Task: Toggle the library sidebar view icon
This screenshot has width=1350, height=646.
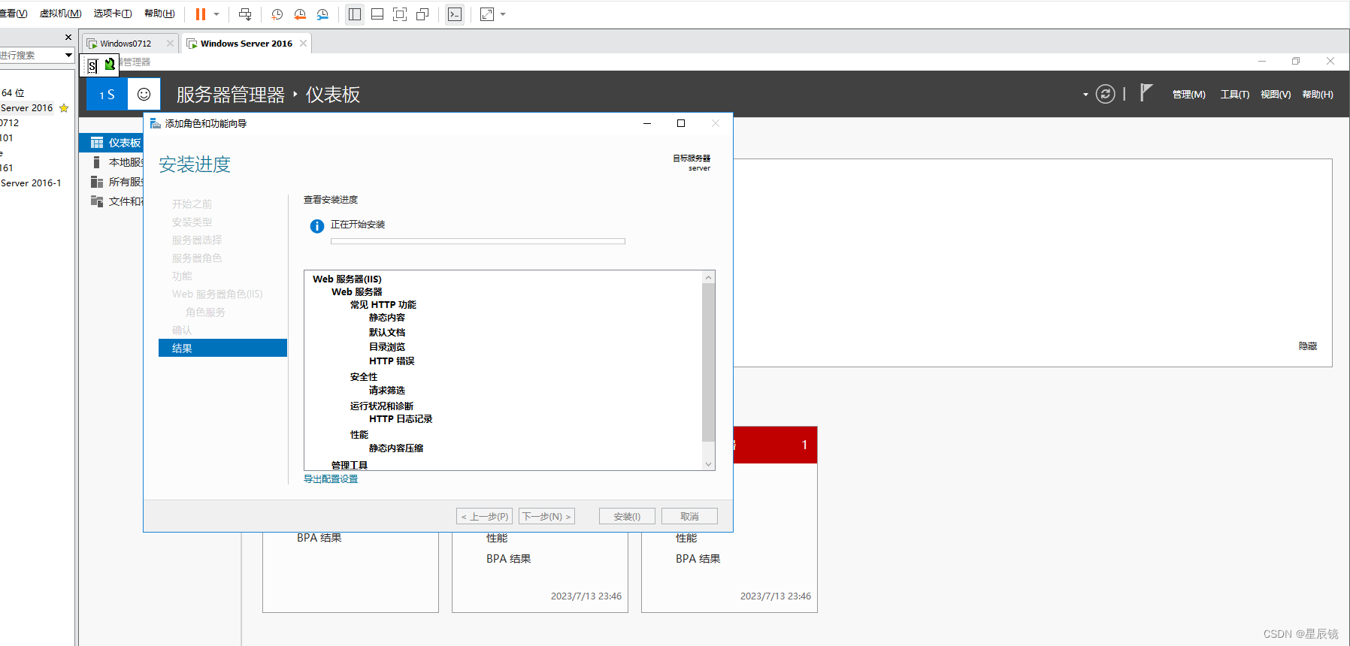Action: (x=355, y=14)
